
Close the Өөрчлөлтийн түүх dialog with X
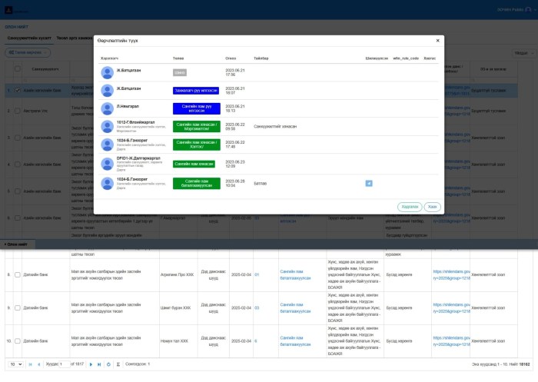tap(438, 41)
